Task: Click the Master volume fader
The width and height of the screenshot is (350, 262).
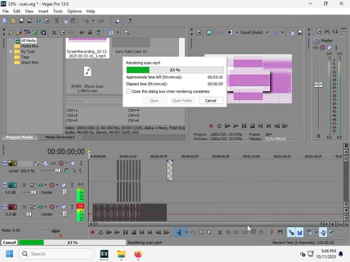Action: pyautogui.click(x=319, y=85)
